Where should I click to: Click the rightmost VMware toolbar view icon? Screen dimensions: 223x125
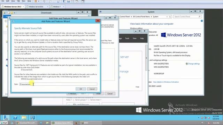pyautogui.click(x=83, y=1)
